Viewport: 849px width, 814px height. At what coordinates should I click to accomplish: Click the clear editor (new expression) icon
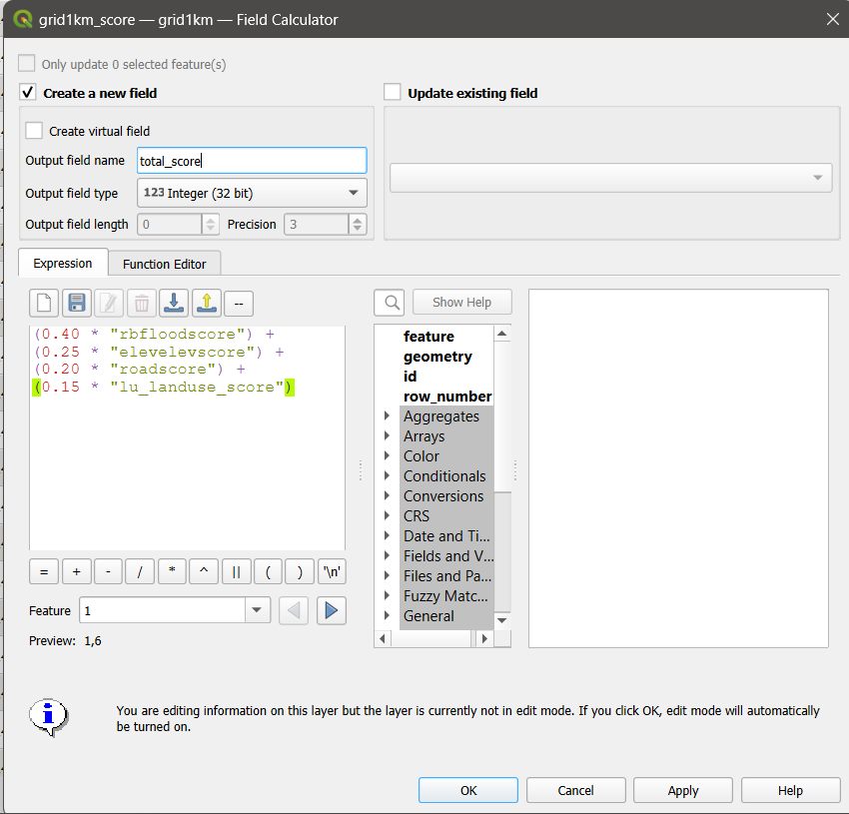click(x=44, y=303)
